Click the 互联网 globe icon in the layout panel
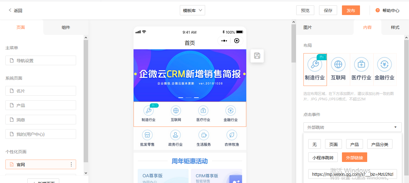Image resolution: width=409 pixels, height=183 pixels. [338, 64]
